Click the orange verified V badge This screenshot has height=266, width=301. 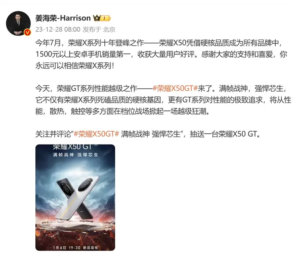click(27, 32)
